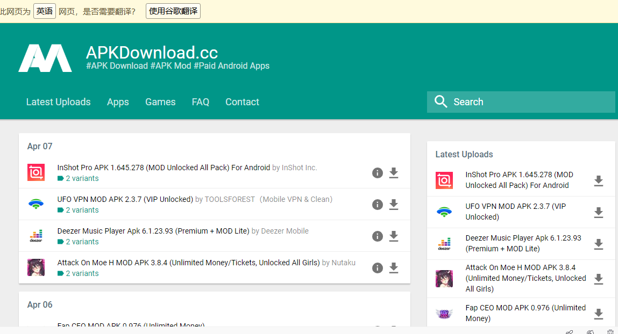Open sidebar Attack On Moe H link
This screenshot has height=334, width=618.
pyautogui.click(x=526, y=278)
